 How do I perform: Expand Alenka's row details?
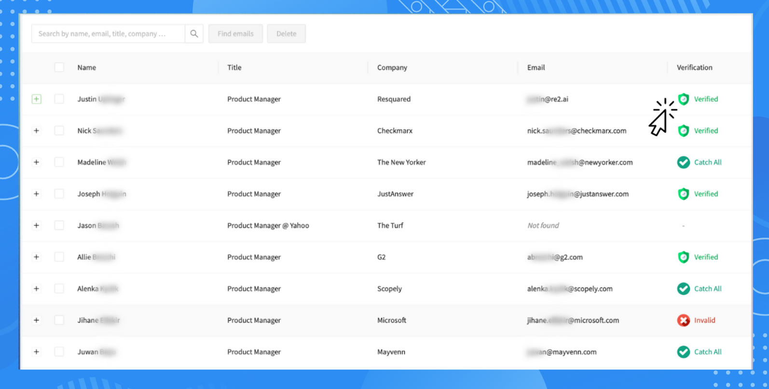pyautogui.click(x=36, y=289)
